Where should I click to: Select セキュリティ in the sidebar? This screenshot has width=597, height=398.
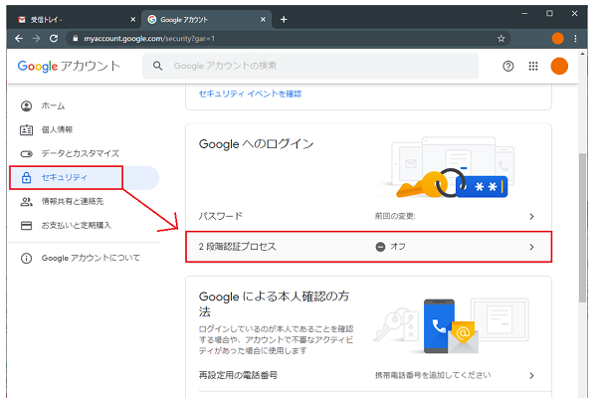(64, 178)
